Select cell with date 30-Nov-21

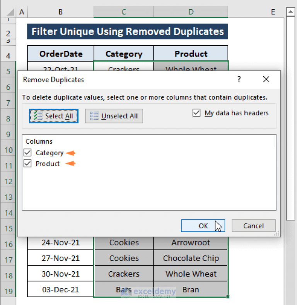point(61,274)
